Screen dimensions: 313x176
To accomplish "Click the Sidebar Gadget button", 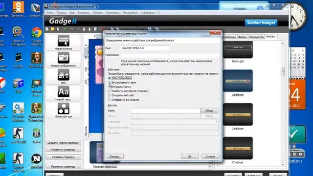I will point(261,23).
